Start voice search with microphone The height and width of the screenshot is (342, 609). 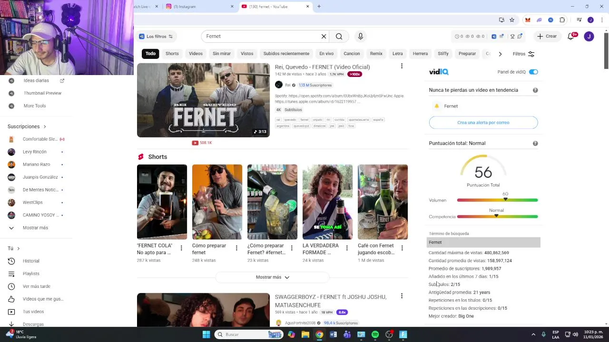coord(360,36)
